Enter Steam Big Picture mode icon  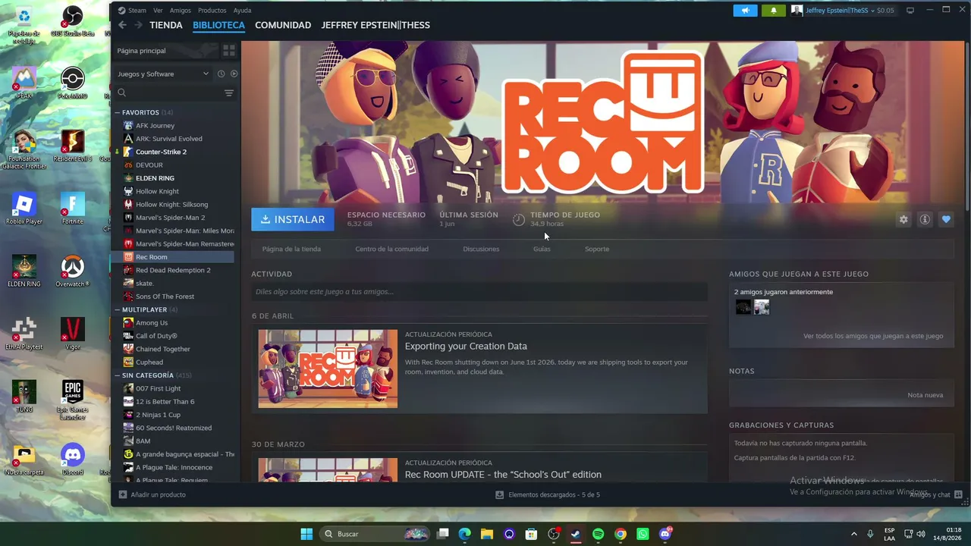click(910, 11)
